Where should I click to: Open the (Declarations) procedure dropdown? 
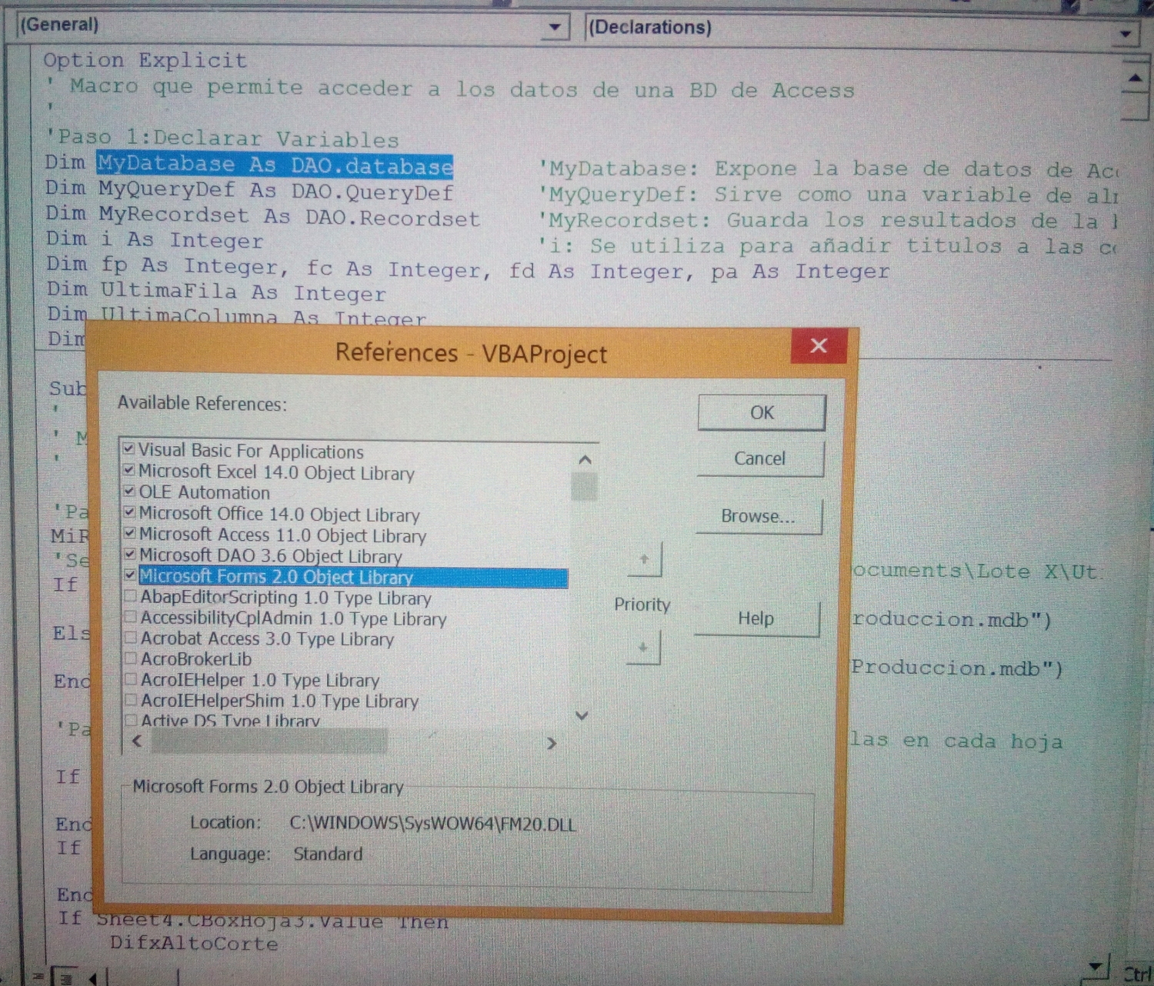coord(1126,33)
